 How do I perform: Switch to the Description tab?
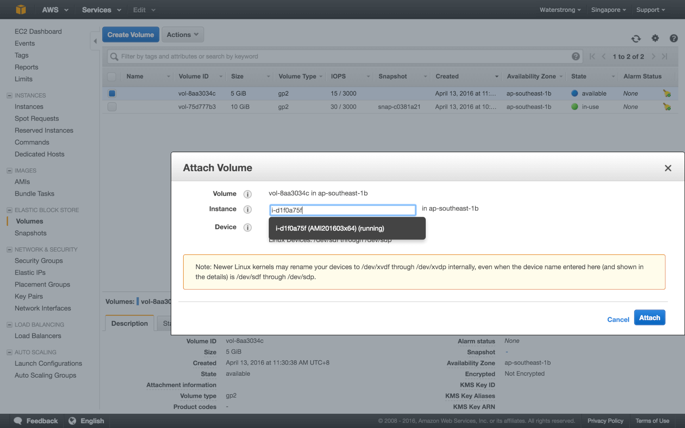pos(130,323)
